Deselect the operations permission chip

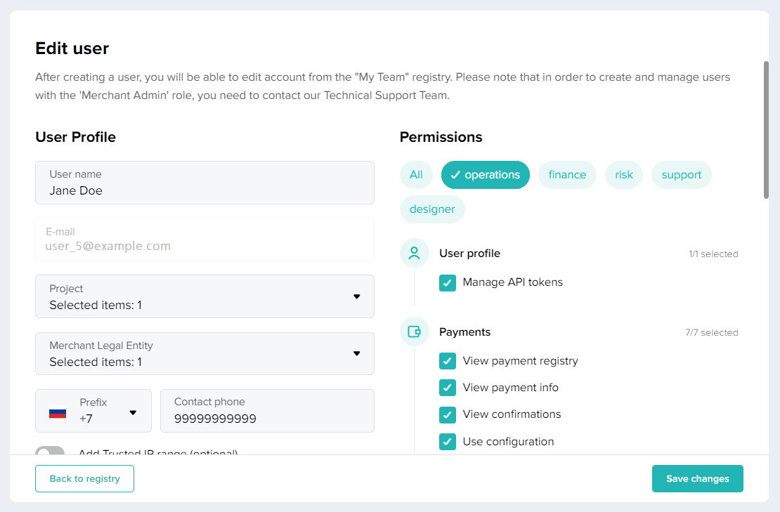[486, 175]
